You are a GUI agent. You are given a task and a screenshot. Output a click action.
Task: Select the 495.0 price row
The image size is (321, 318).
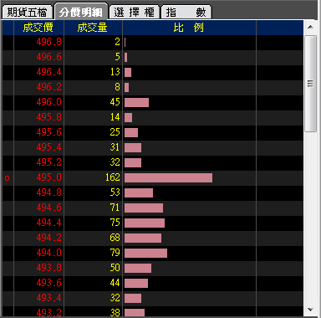(x=153, y=177)
